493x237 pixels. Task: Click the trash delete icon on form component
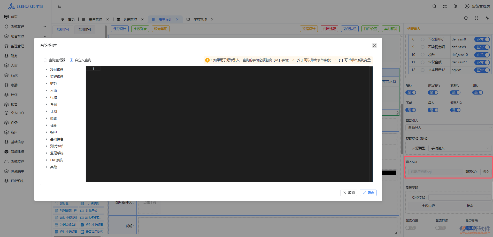pyautogui.click(x=397, y=113)
